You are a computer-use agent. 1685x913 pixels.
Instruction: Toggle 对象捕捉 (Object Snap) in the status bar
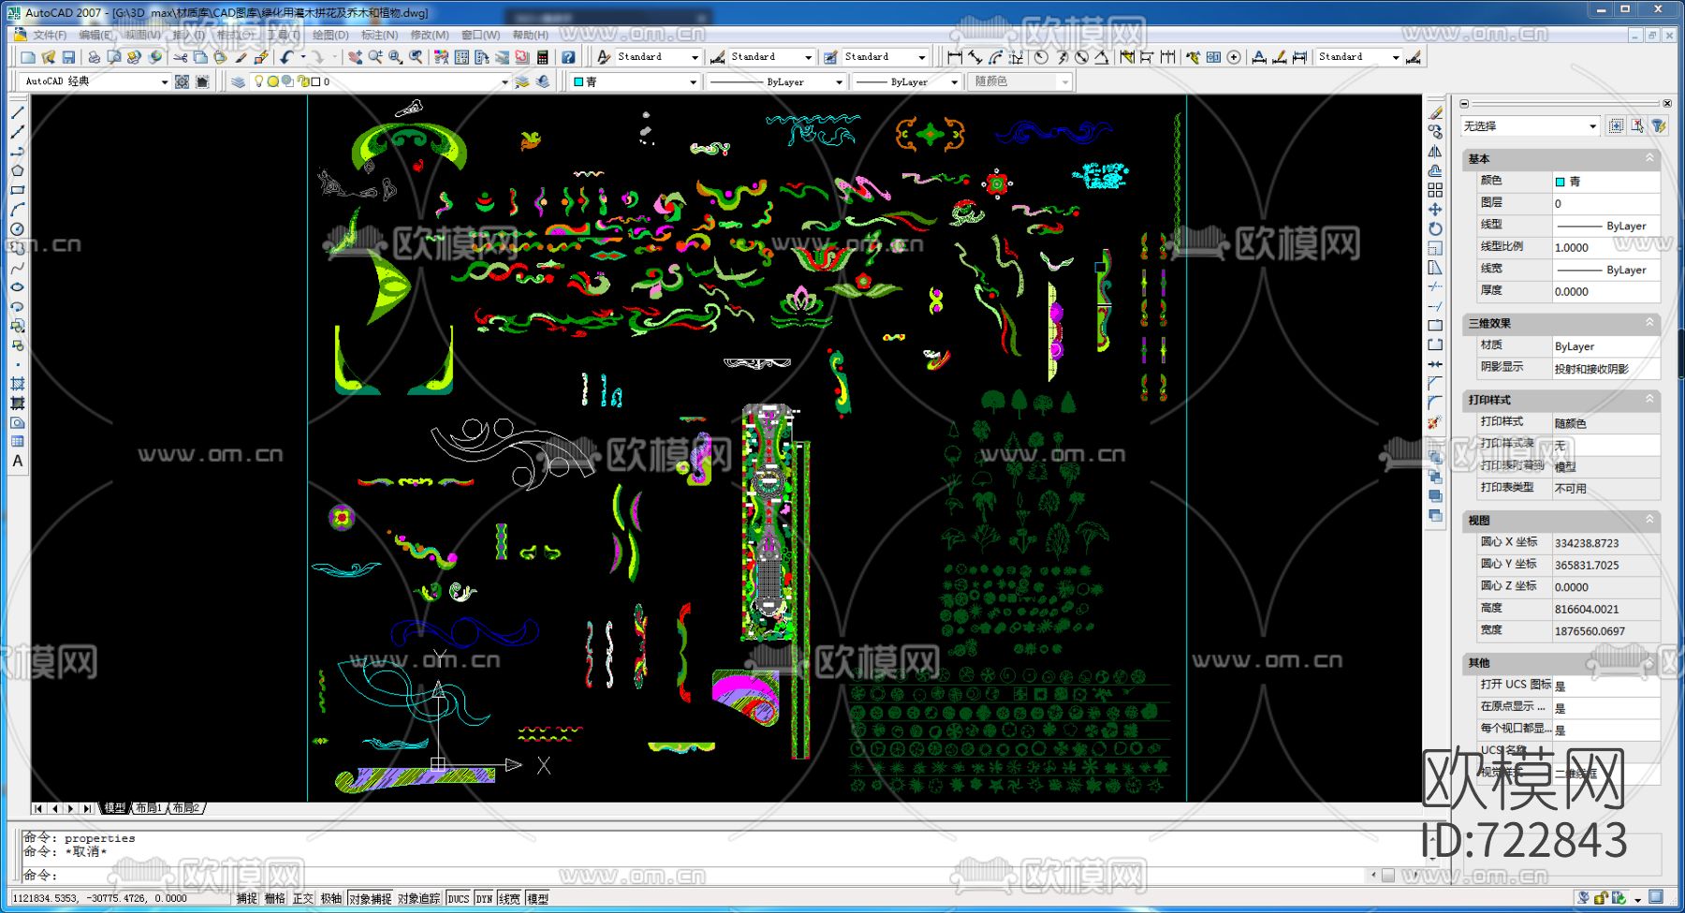coord(371,898)
